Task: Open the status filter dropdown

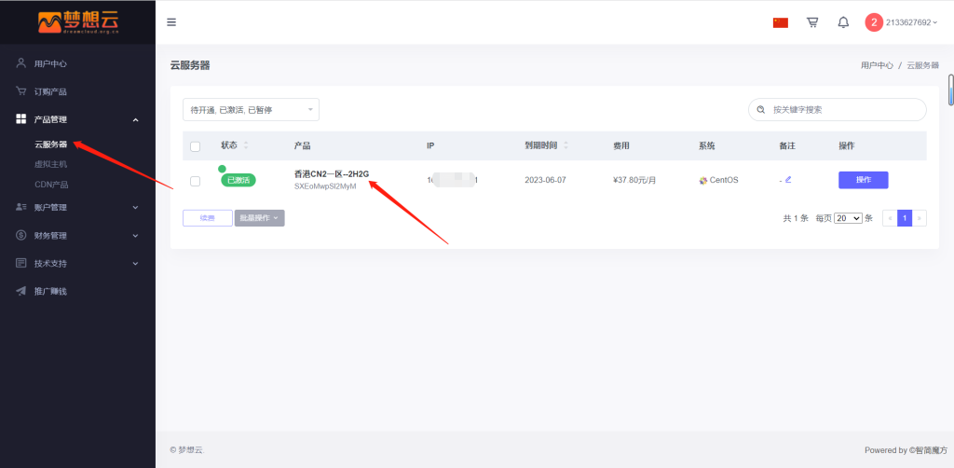Action: click(x=251, y=110)
